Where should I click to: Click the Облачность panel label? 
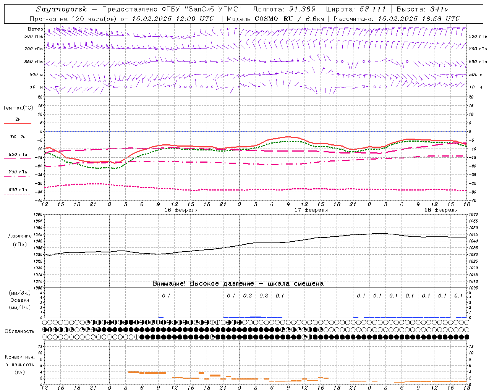19,331
